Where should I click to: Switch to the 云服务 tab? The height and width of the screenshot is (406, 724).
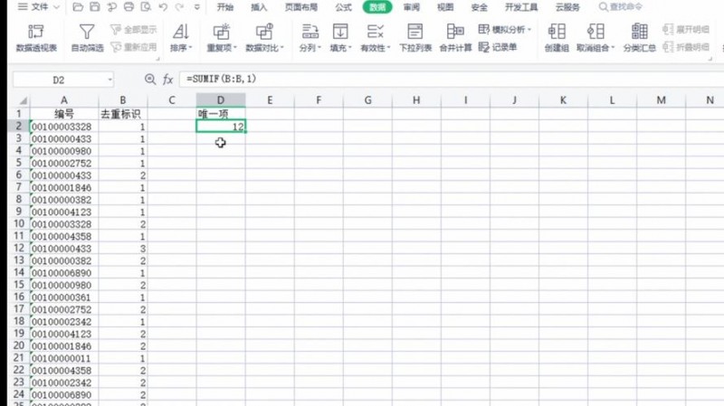(567, 7)
